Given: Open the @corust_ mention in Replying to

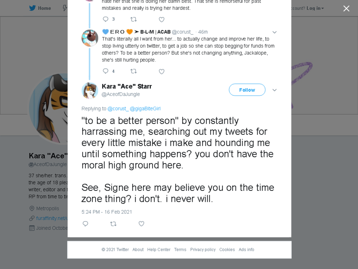Looking at the screenshot, I should coord(118,109).
